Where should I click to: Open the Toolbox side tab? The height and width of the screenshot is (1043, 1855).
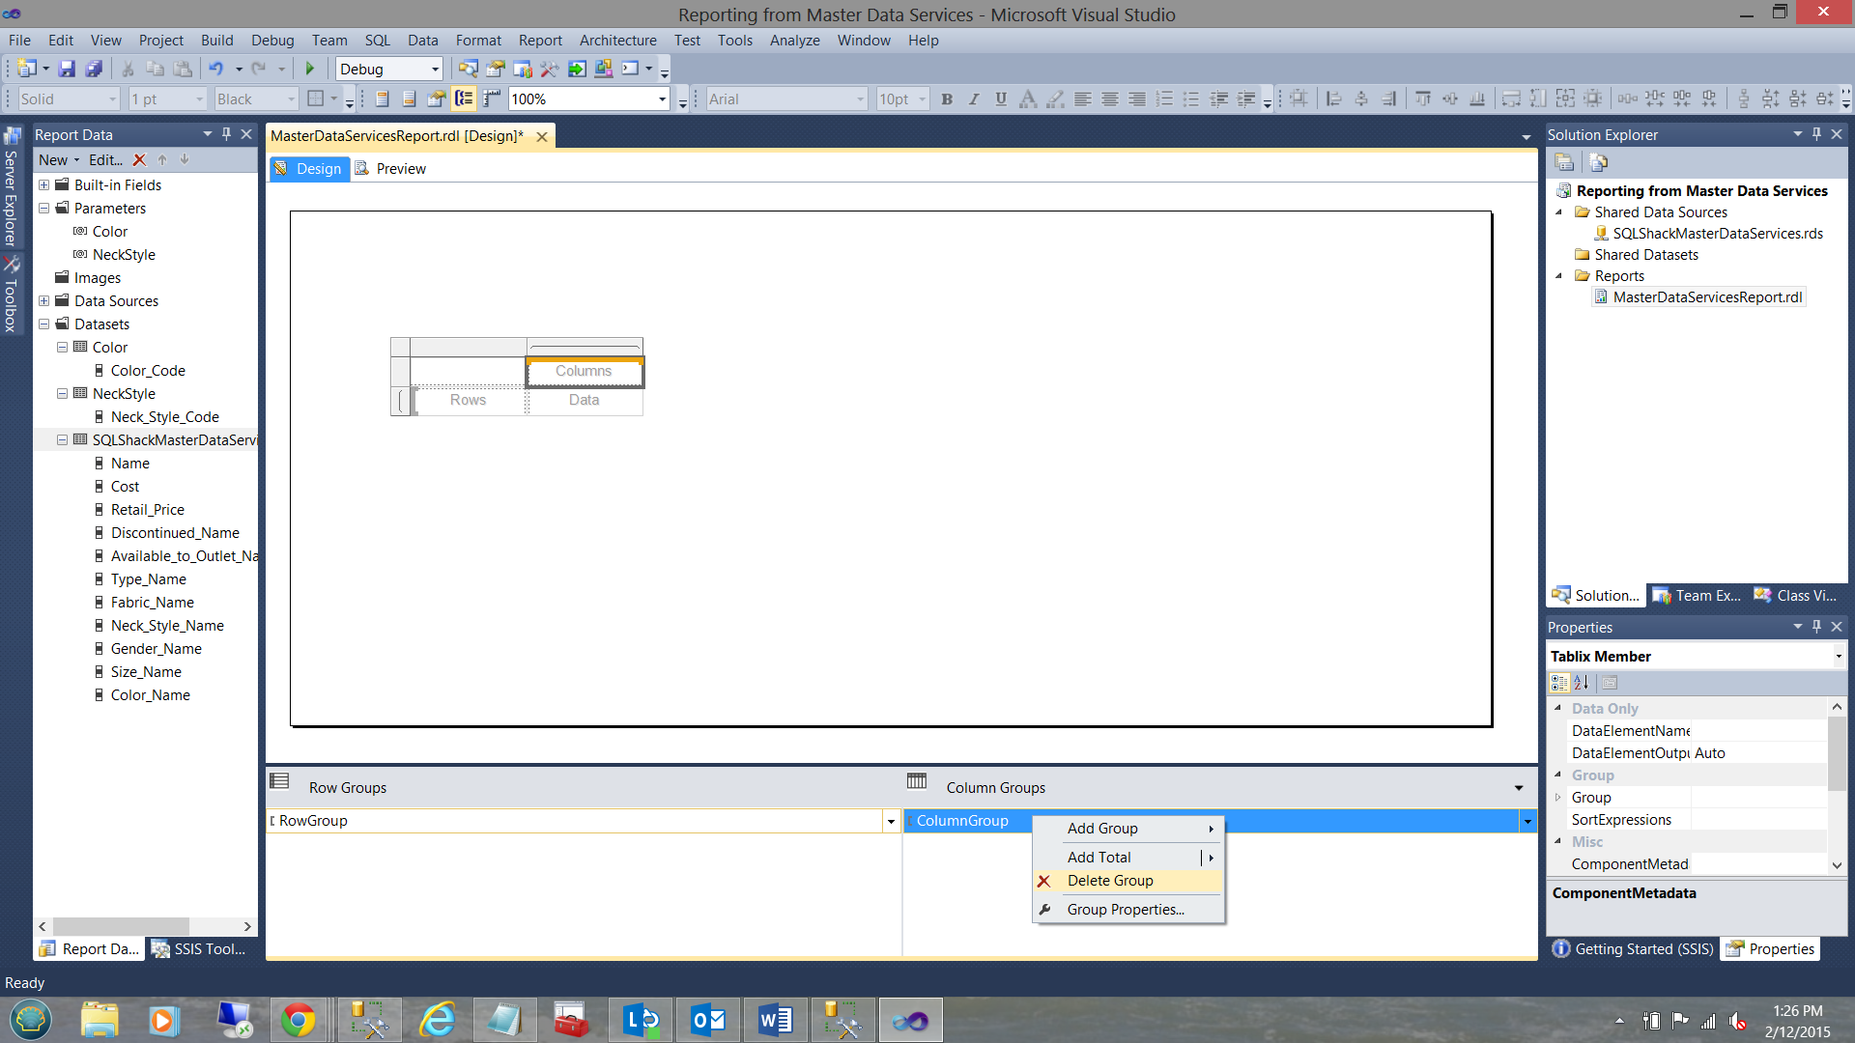(11, 295)
